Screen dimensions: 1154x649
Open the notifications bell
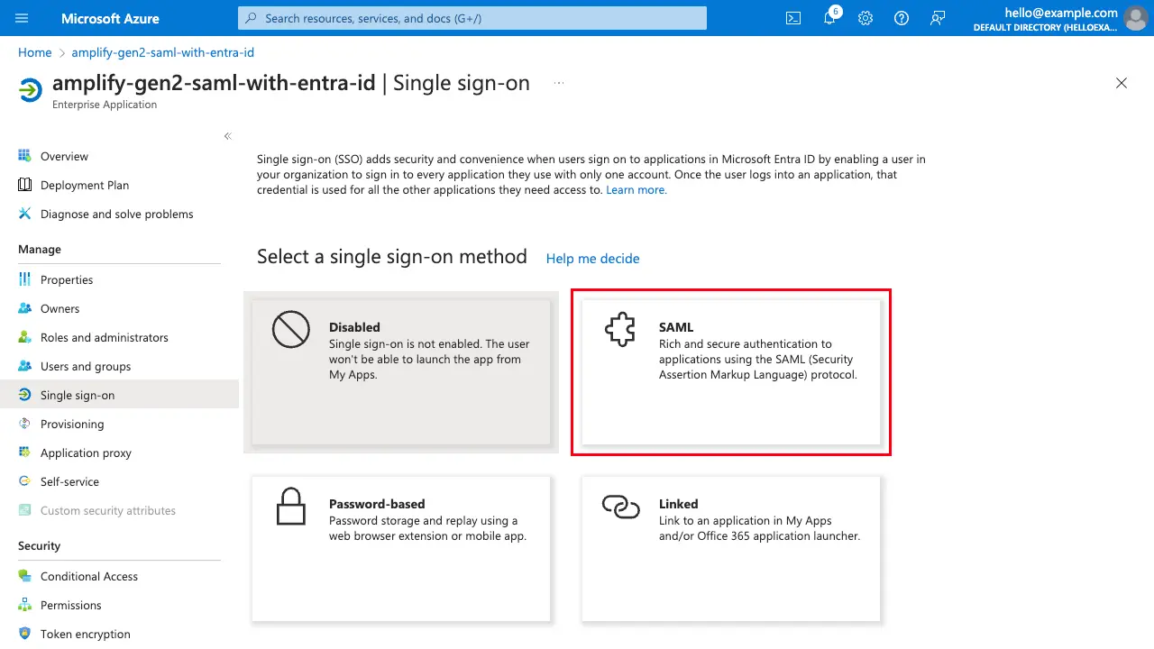pos(830,18)
